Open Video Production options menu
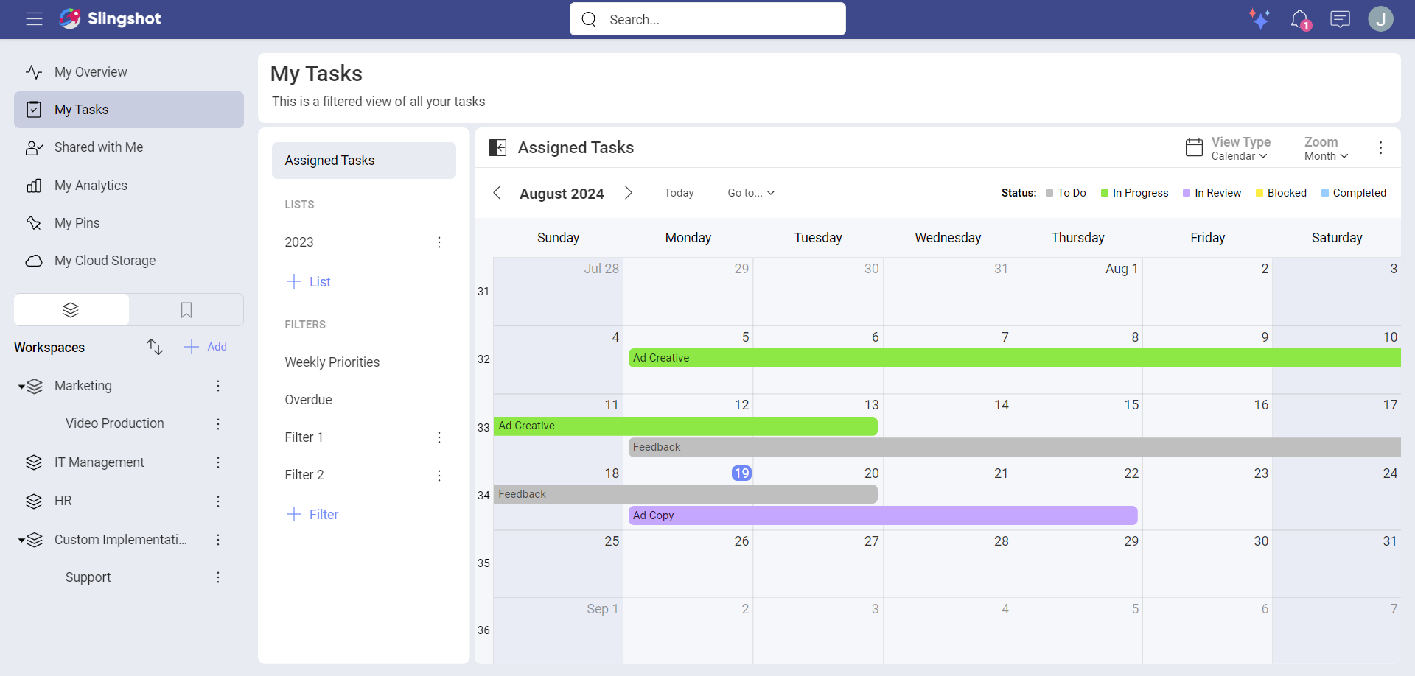1415x676 pixels. (x=218, y=424)
